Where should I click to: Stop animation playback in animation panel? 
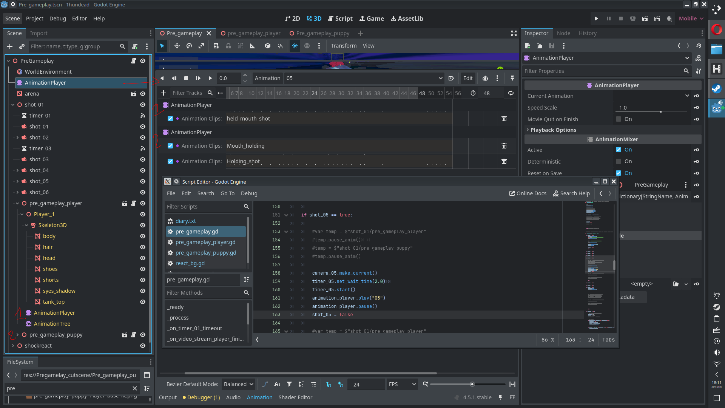click(186, 78)
